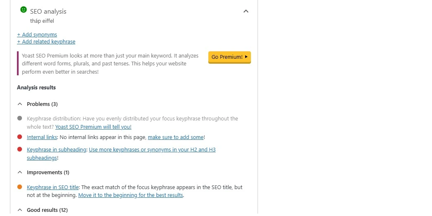Viewport: 432px width, 216px height.
Task: Collapse the SEO analysis panel chevron
Action: 246,11
